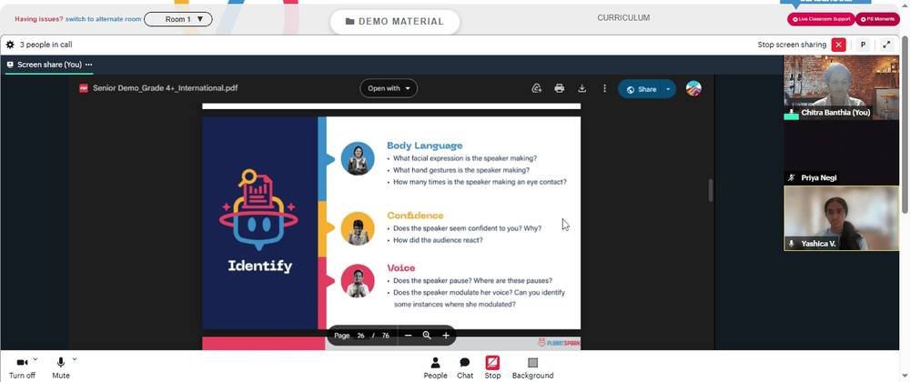
Task: Turn off the camera
Action: point(22,367)
